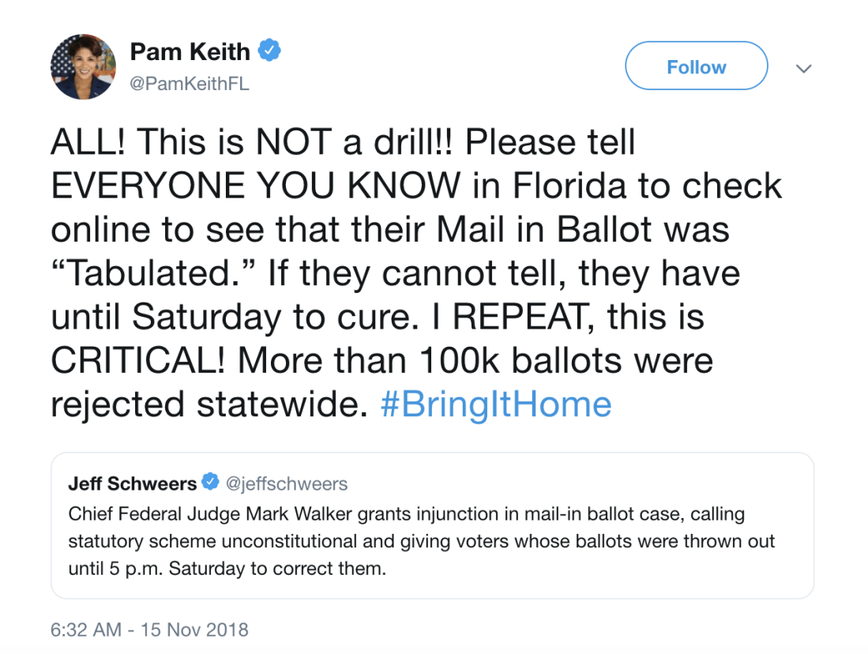Screen dimensions: 868x654
Task: Click the verified badge beside Pam Keith
Action: click(x=271, y=52)
